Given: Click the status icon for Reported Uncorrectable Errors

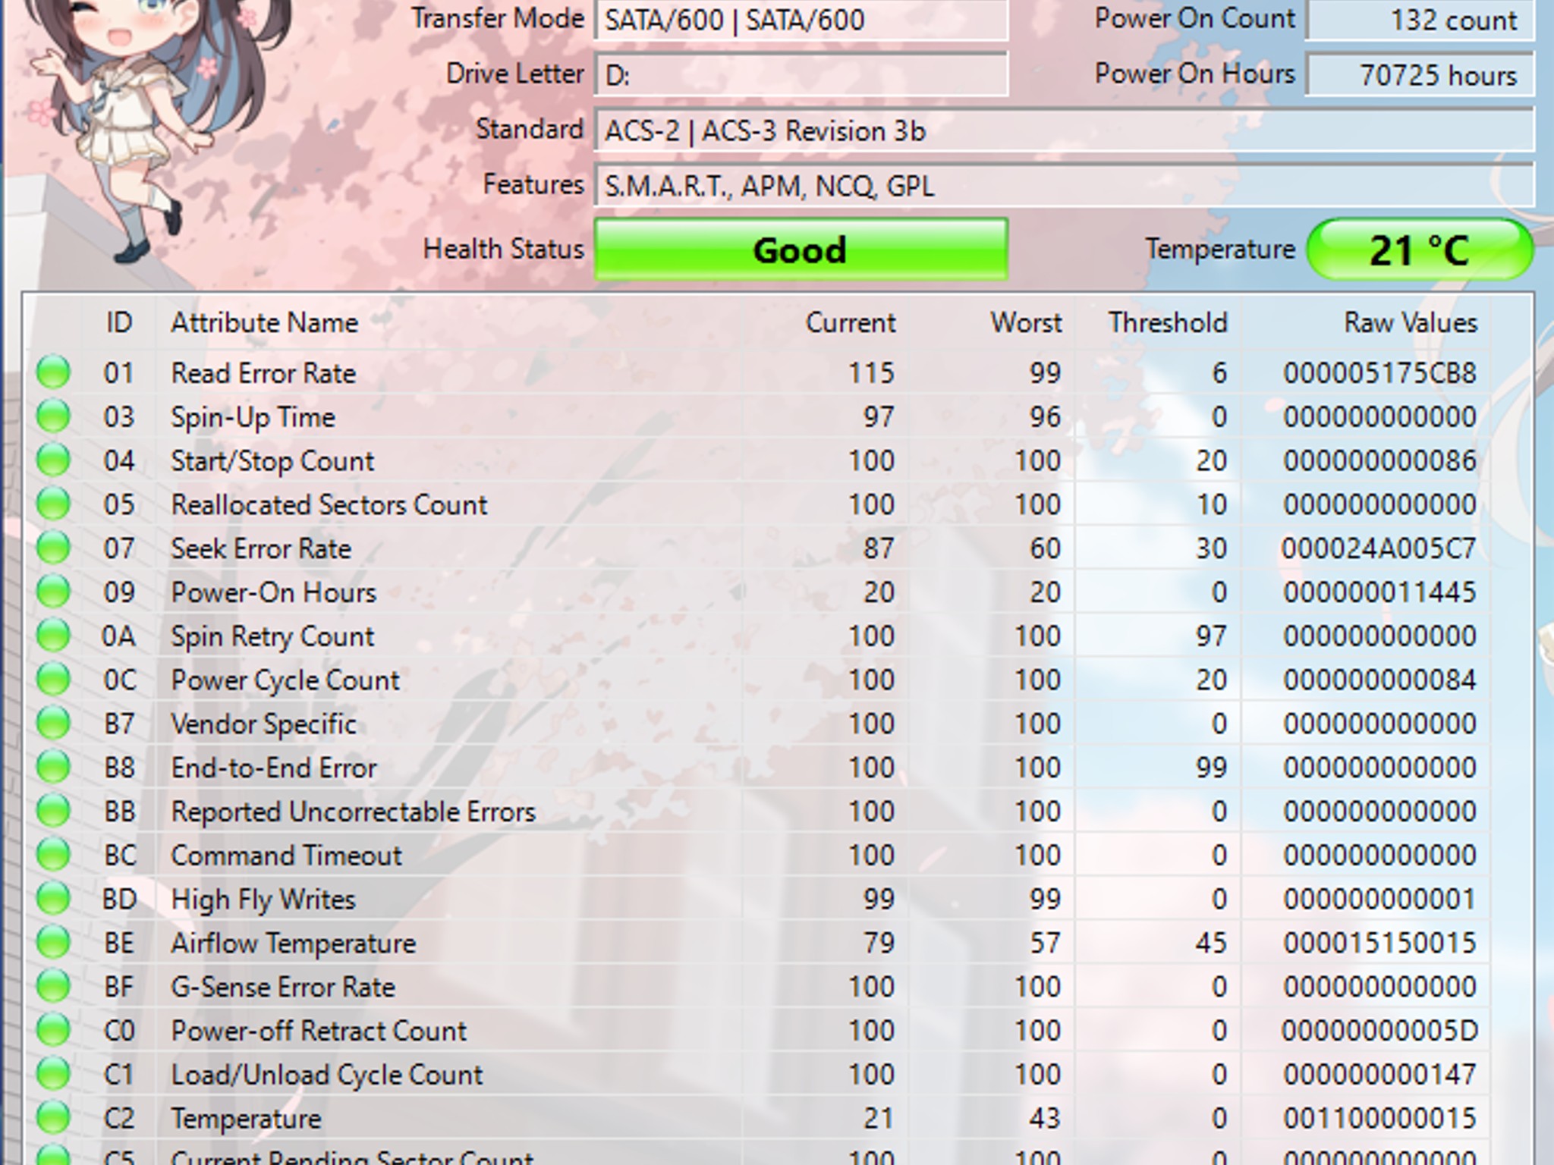Looking at the screenshot, I should tap(54, 811).
